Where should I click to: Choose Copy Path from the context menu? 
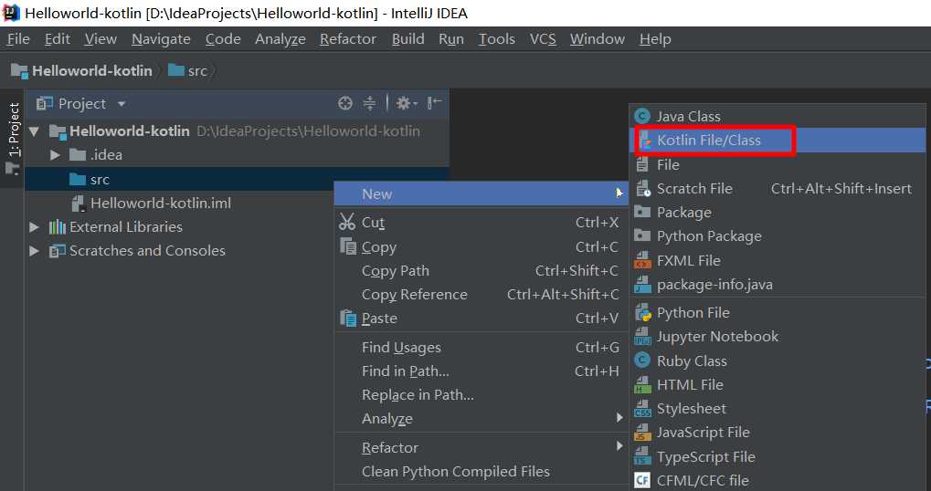click(481, 271)
